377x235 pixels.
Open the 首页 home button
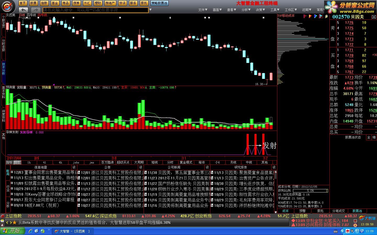23,3
